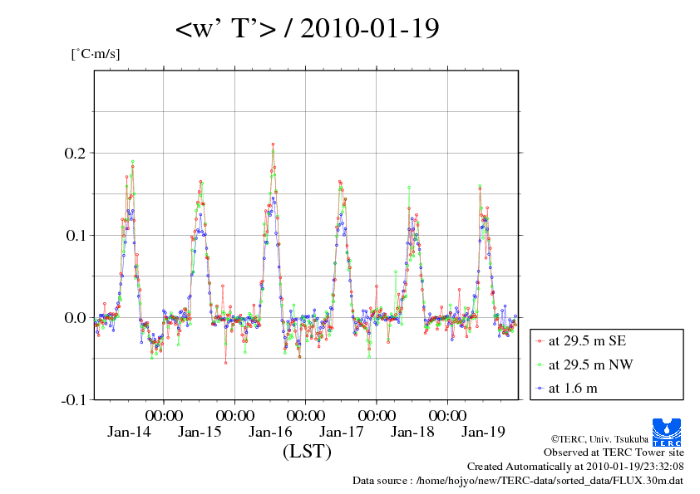Click the 0.2 y-axis tick label
This screenshot has width=700, height=494.
pyautogui.click(x=75, y=153)
